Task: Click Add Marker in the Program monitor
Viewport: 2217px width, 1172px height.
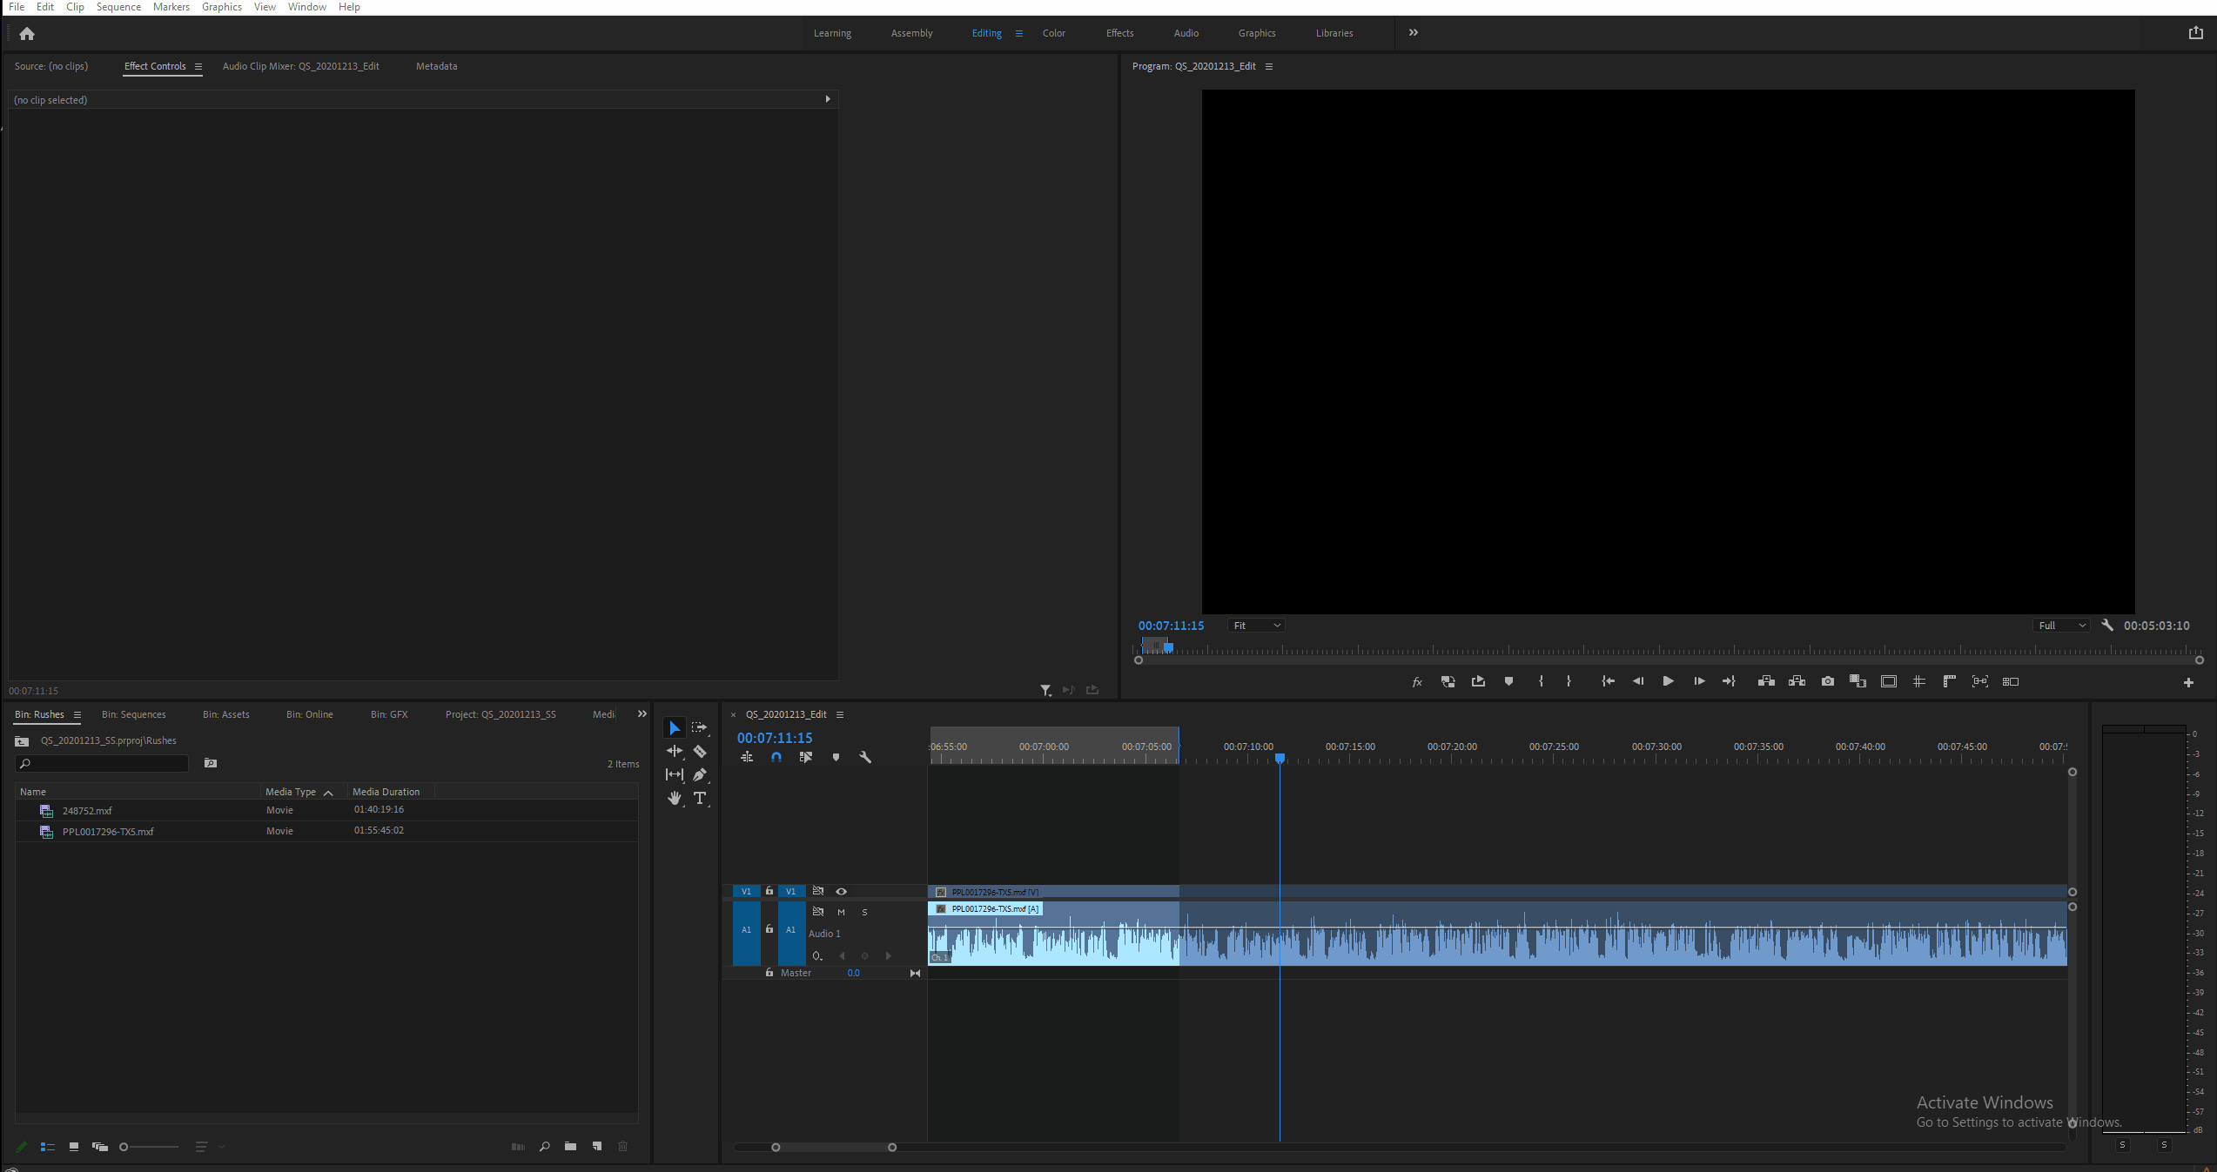Action: [x=1509, y=681]
